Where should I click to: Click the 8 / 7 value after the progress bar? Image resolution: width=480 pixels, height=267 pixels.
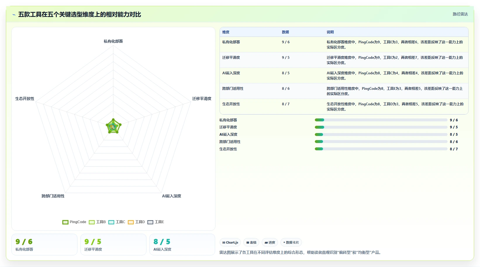click(x=454, y=149)
